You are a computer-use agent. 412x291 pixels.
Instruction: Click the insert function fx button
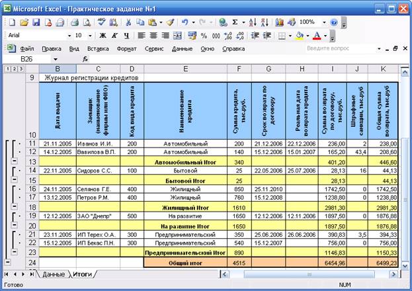click(85, 60)
